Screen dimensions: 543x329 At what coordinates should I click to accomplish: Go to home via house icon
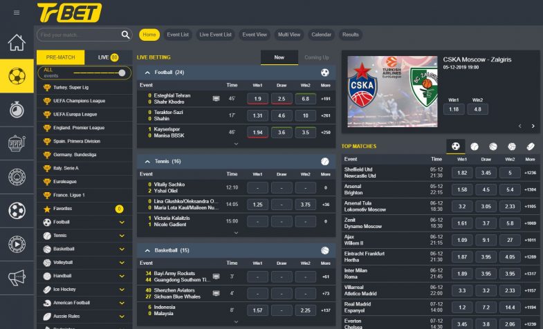[x=17, y=42]
